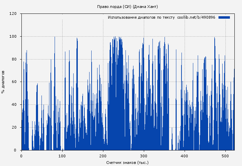
Task: Click the y-axis tick value 120
Action: coord(13,14)
